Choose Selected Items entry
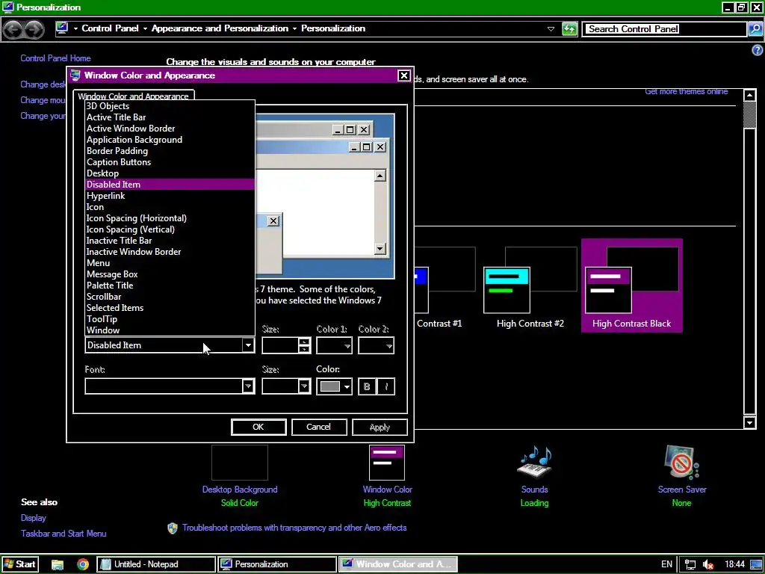 170,308
